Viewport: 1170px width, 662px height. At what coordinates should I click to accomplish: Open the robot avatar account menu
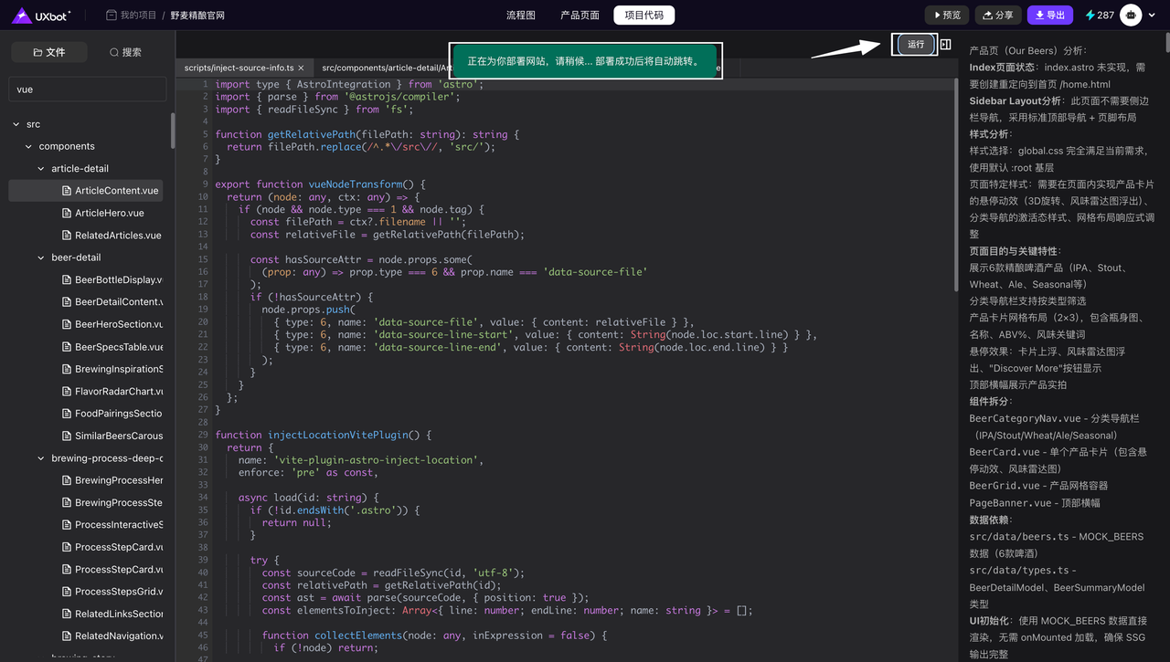click(x=1131, y=16)
